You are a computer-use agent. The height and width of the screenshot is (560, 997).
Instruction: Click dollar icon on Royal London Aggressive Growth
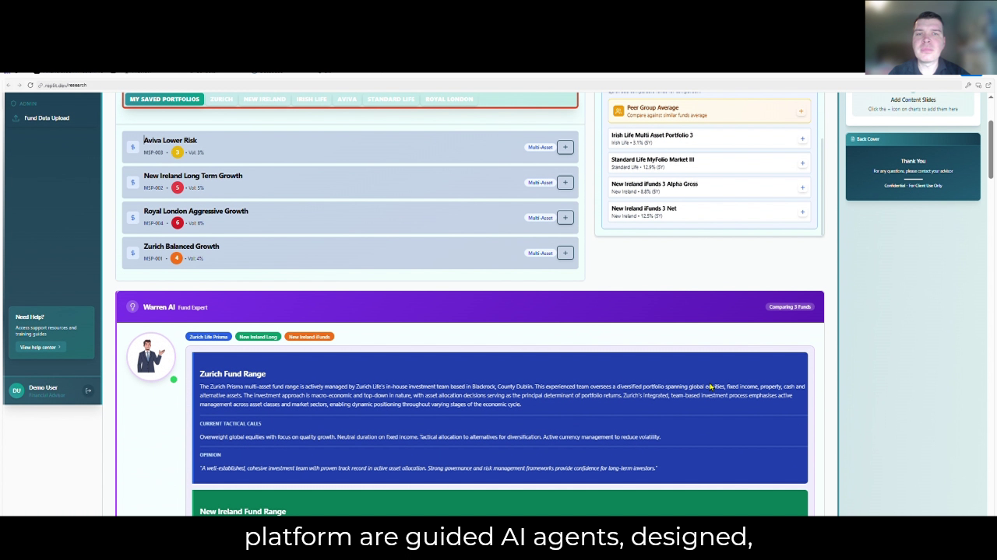click(132, 218)
